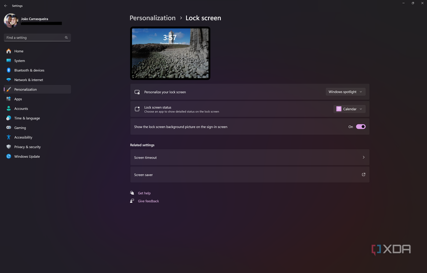Open Screen timeout related setting

pos(249,157)
